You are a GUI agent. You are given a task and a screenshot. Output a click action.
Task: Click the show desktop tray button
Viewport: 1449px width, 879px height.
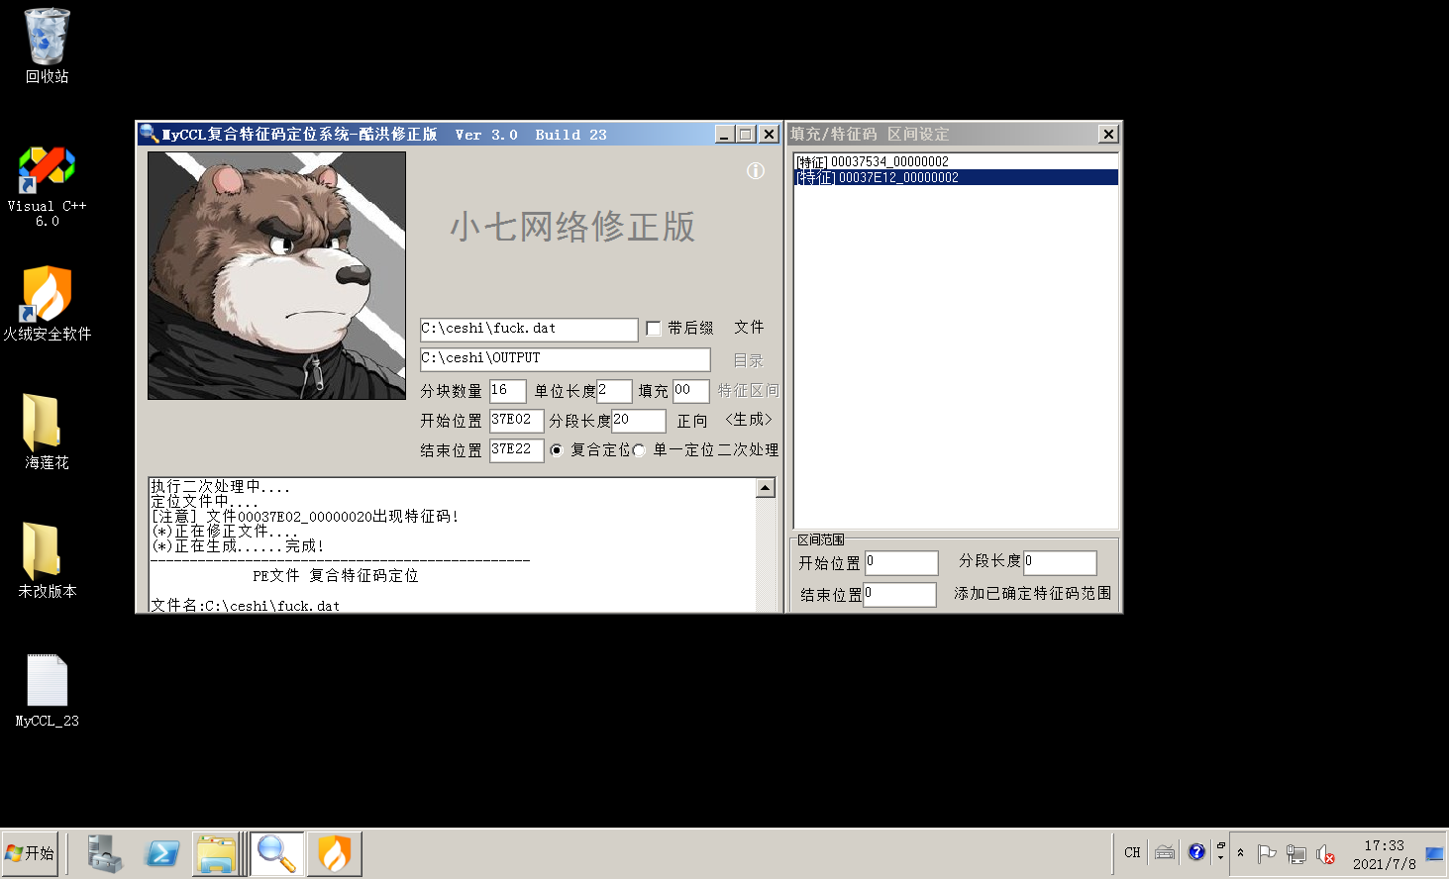[x=1434, y=853]
